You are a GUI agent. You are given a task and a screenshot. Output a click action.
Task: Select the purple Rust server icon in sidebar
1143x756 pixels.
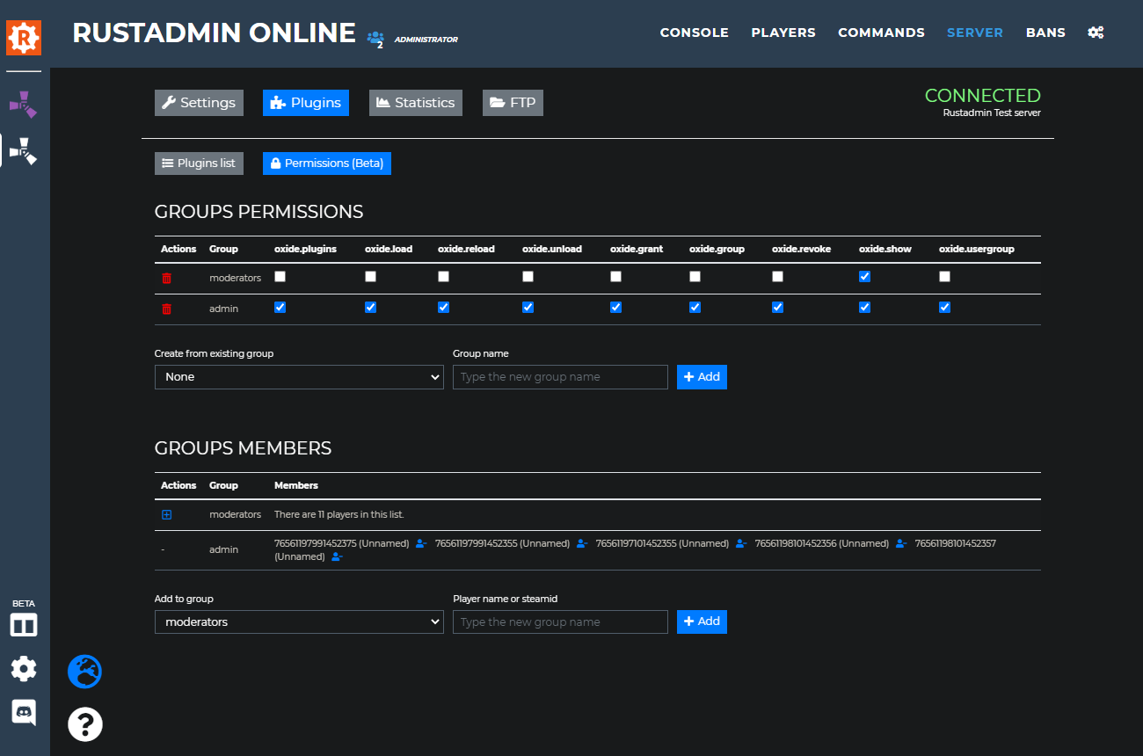(23, 104)
